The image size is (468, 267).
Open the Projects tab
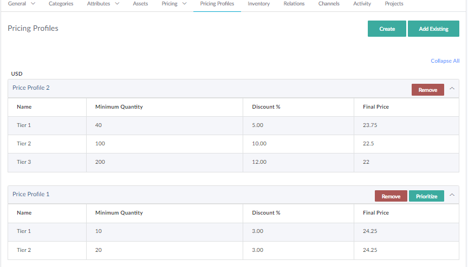[394, 4]
